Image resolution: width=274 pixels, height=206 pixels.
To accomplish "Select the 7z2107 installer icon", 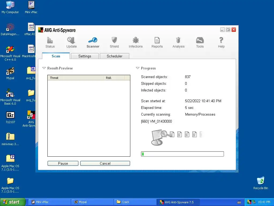I will click(10, 117).
